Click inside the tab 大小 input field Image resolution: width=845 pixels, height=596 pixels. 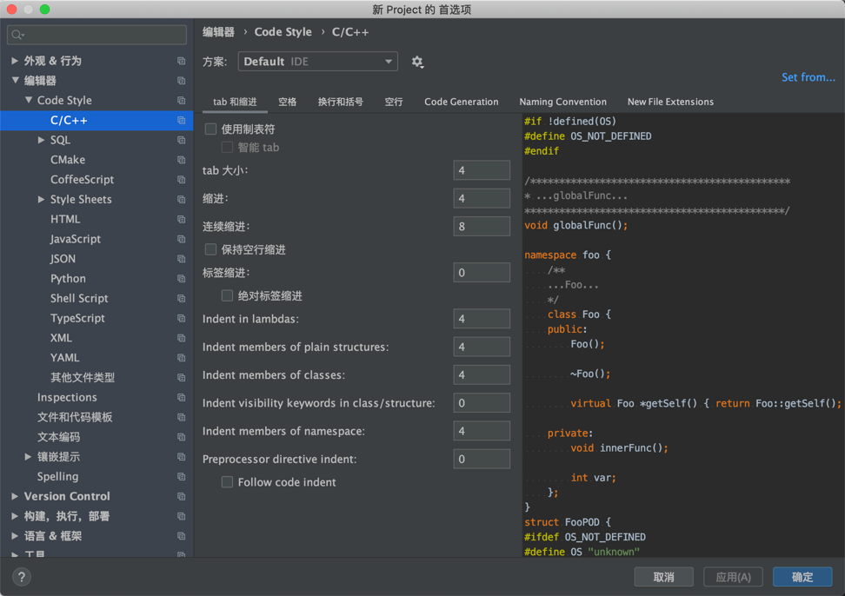point(481,170)
